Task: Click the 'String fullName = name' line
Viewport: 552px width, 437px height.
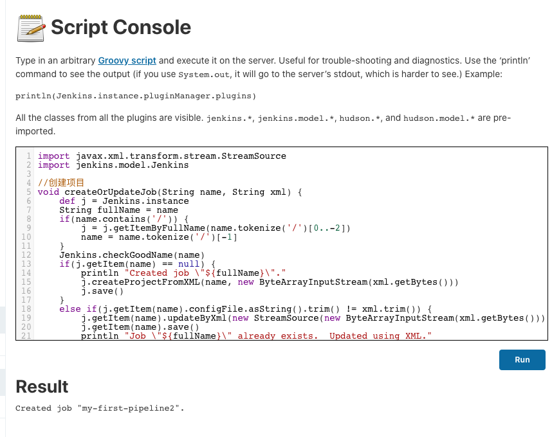Action: pos(118,210)
